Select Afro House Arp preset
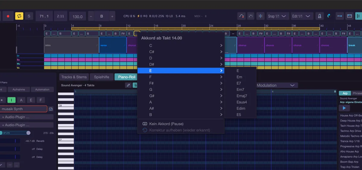This screenshot has width=362, height=170. click(350, 151)
